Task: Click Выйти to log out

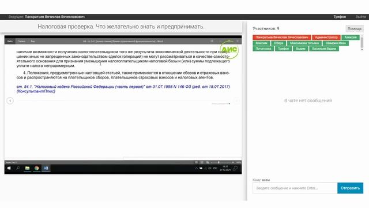Action: pos(360,17)
